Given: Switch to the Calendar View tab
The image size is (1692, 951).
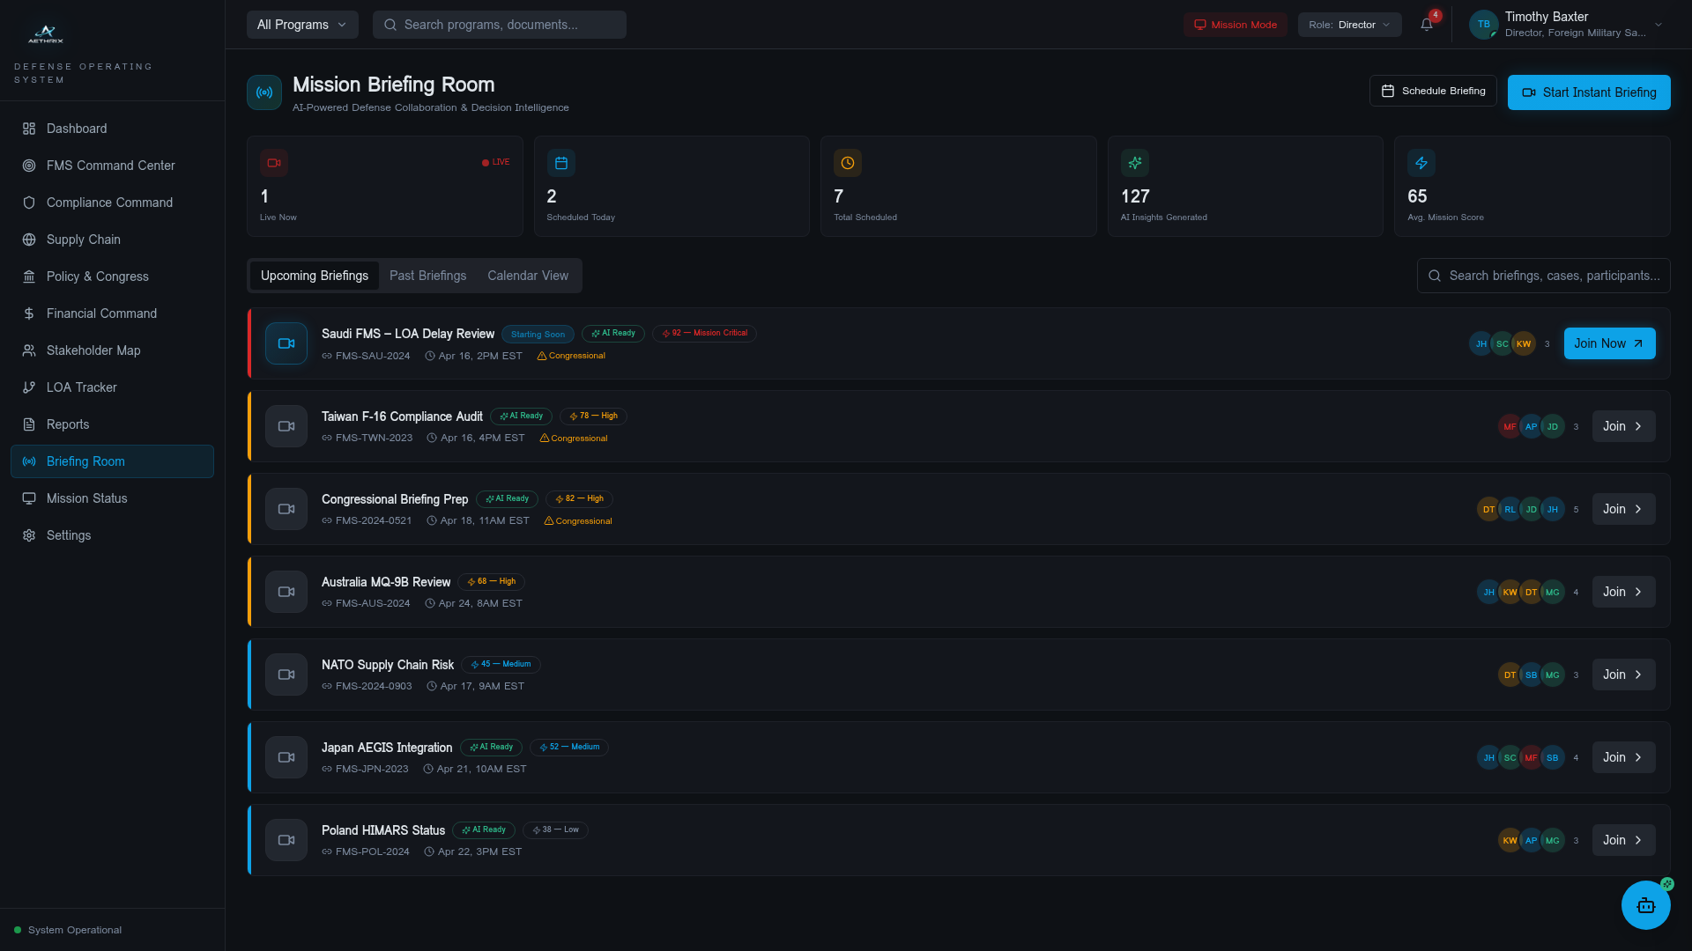Looking at the screenshot, I should (x=528, y=276).
